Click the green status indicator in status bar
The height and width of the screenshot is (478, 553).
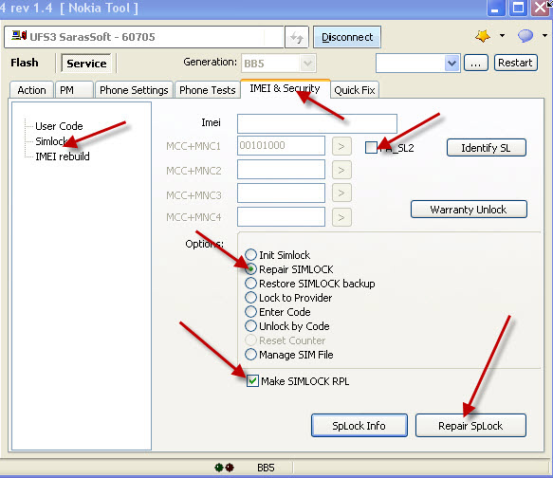coord(219,468)
